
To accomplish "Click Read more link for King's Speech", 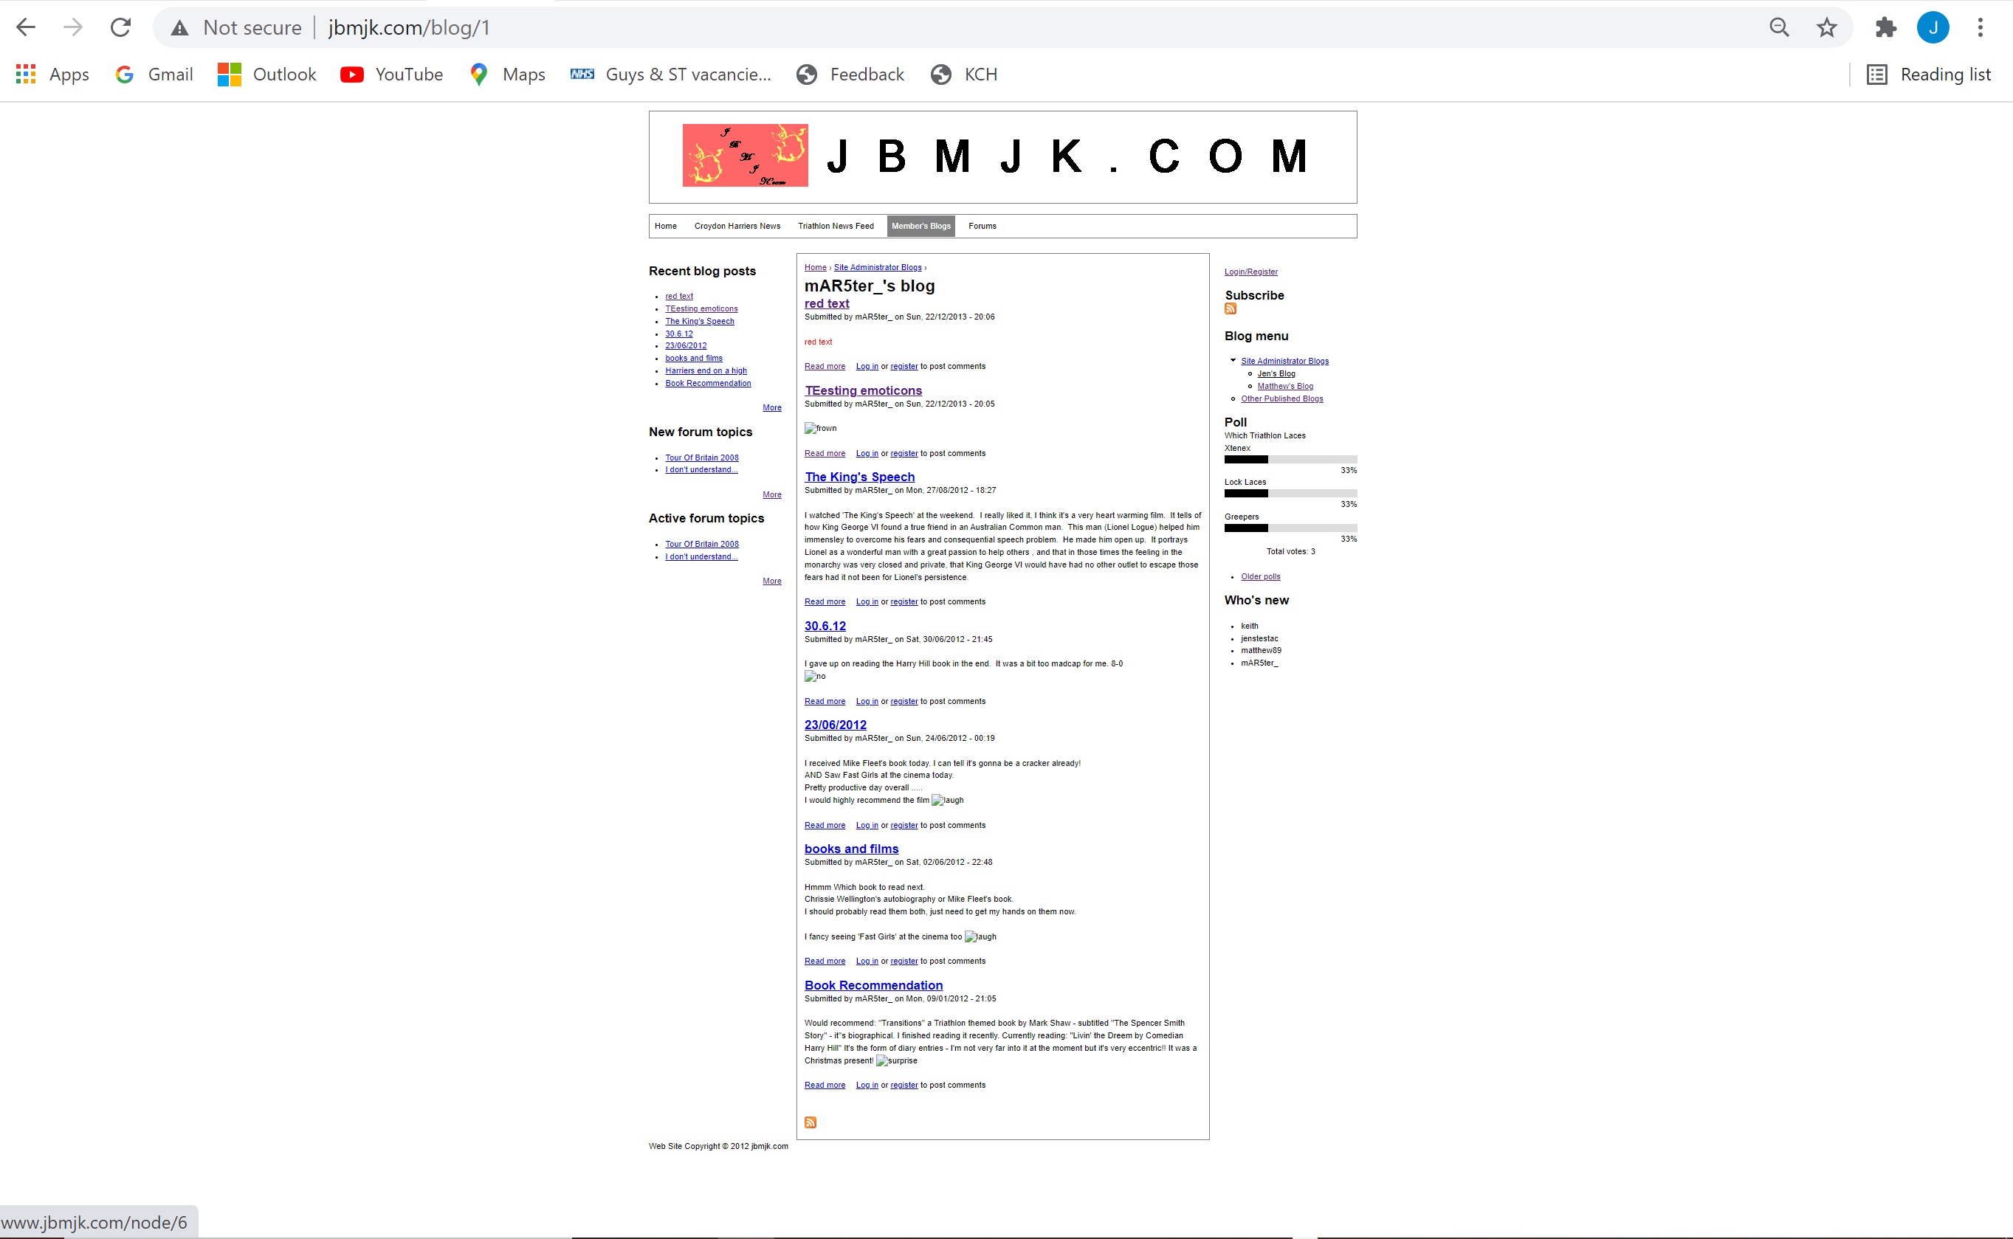I will (x=824, y=601).
